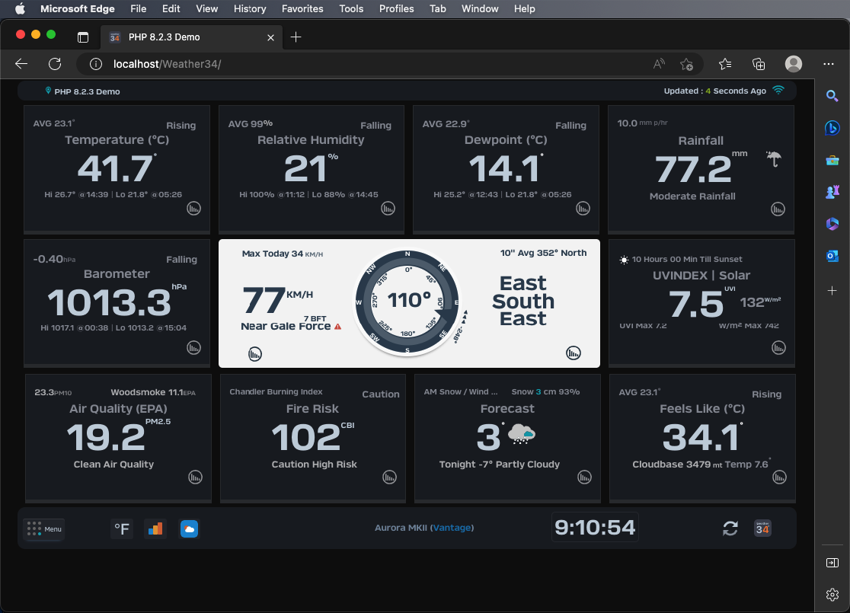Screen dimensions: 850x613
Task: Open wind speed chart icon
Action: coord(255,354)
